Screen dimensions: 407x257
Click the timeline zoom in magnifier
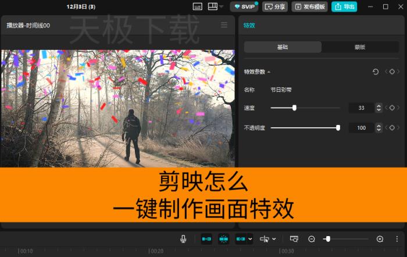pos(380,239)
